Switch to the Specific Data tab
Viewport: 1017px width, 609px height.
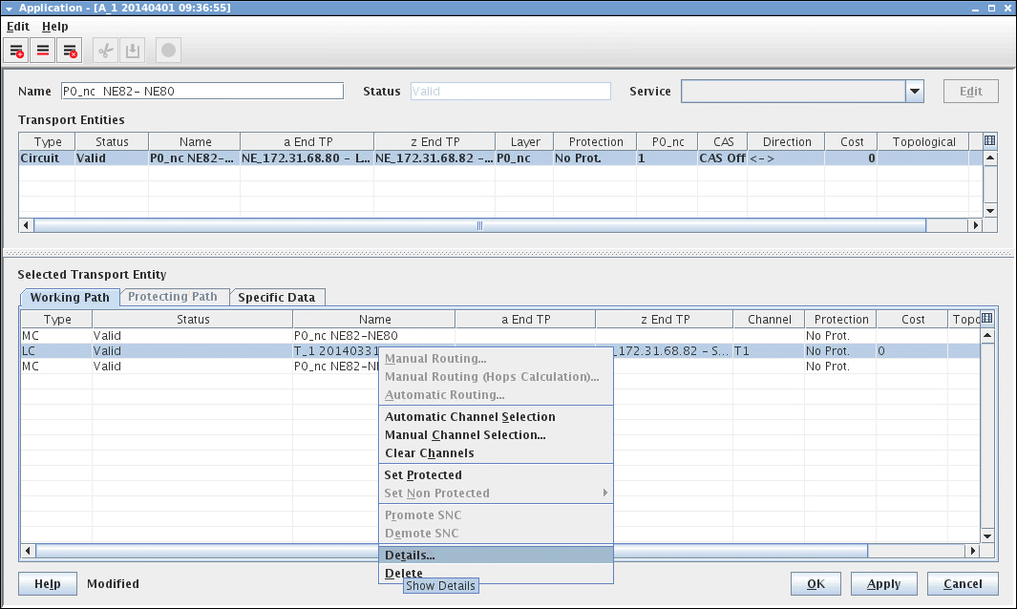(276, 297)
